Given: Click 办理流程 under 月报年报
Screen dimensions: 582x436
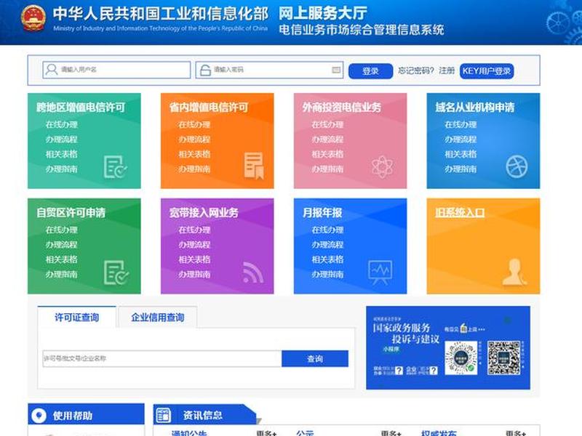Looking at the screenshot, I should click(x=328, y=245).
